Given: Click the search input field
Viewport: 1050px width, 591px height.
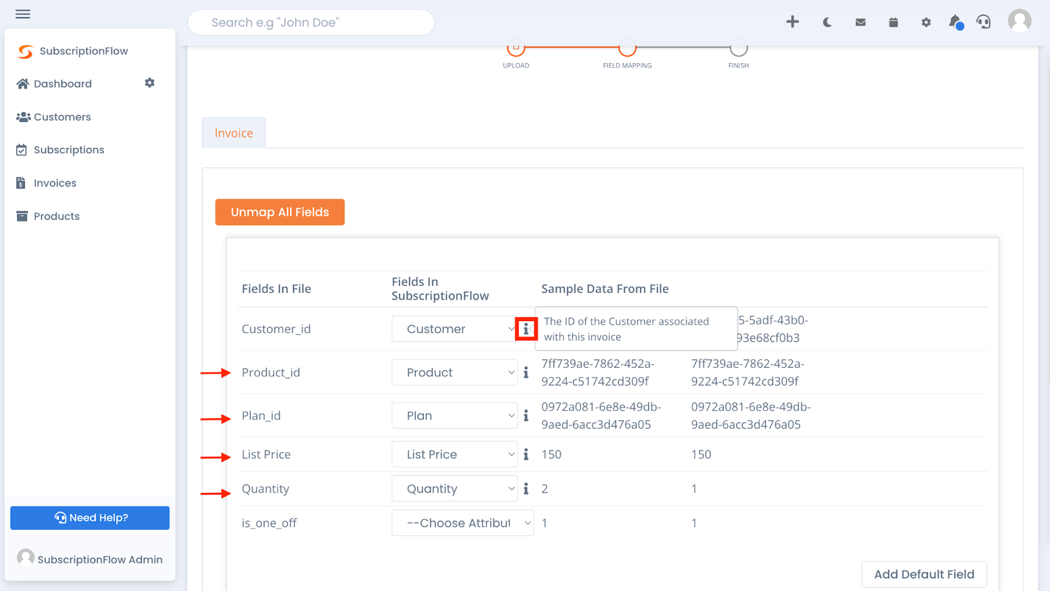Looking at the screenshot, I should [311, 22].
